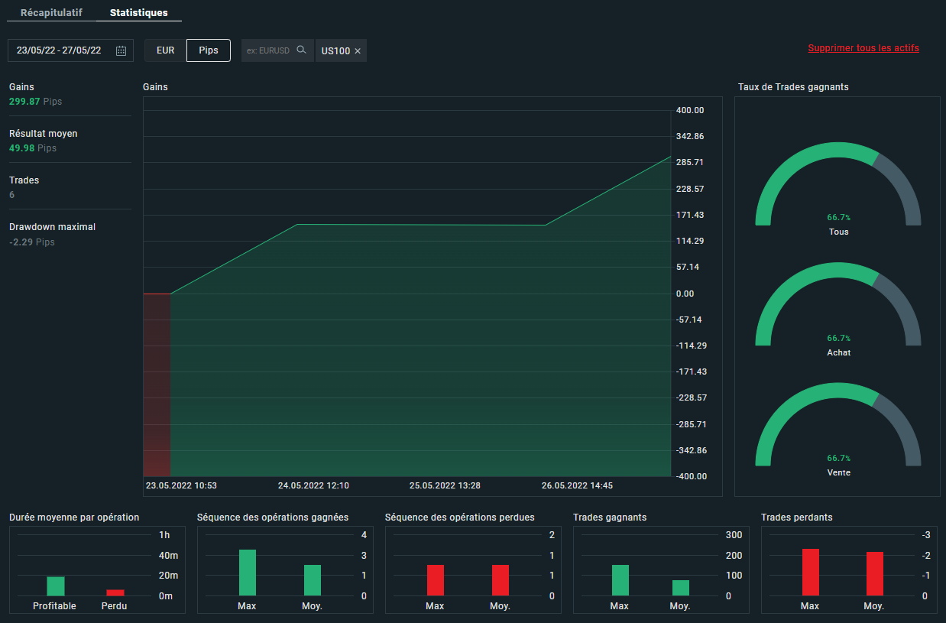Click the red loss area in Gains chart

coord(157,382)
